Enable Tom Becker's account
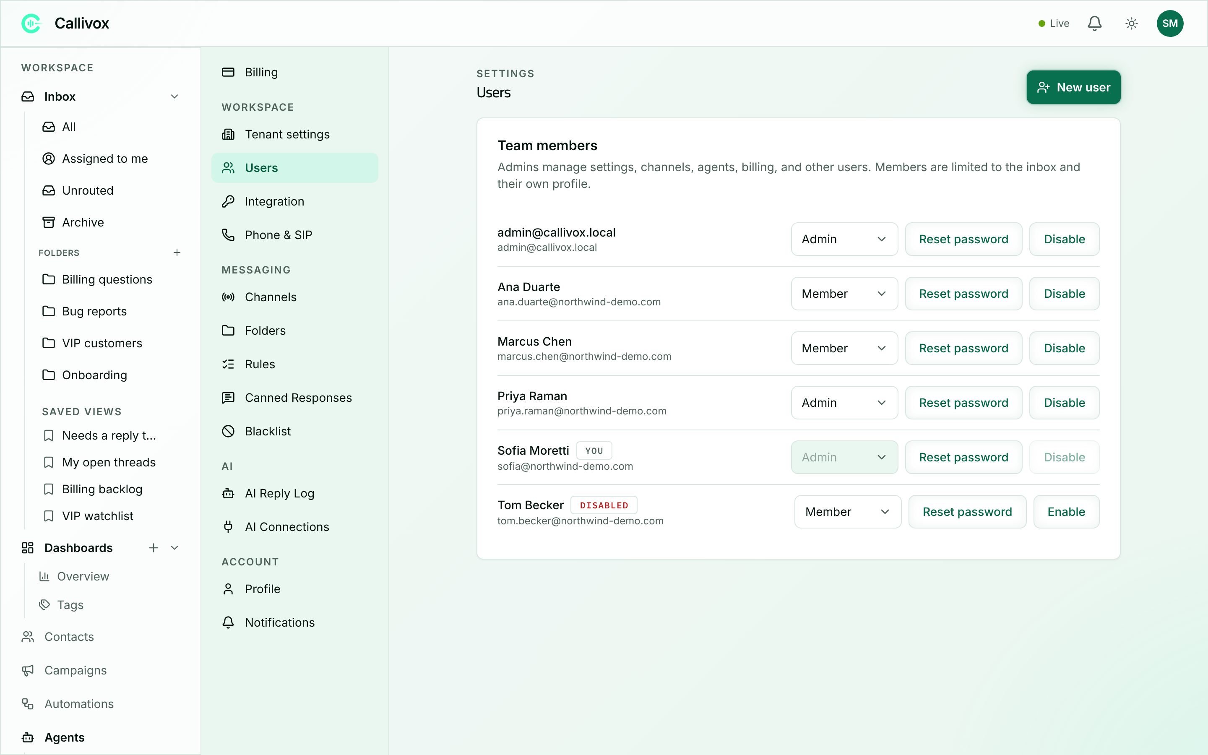Screen dimensions: 1208x755 click(x=1066, y=512)
